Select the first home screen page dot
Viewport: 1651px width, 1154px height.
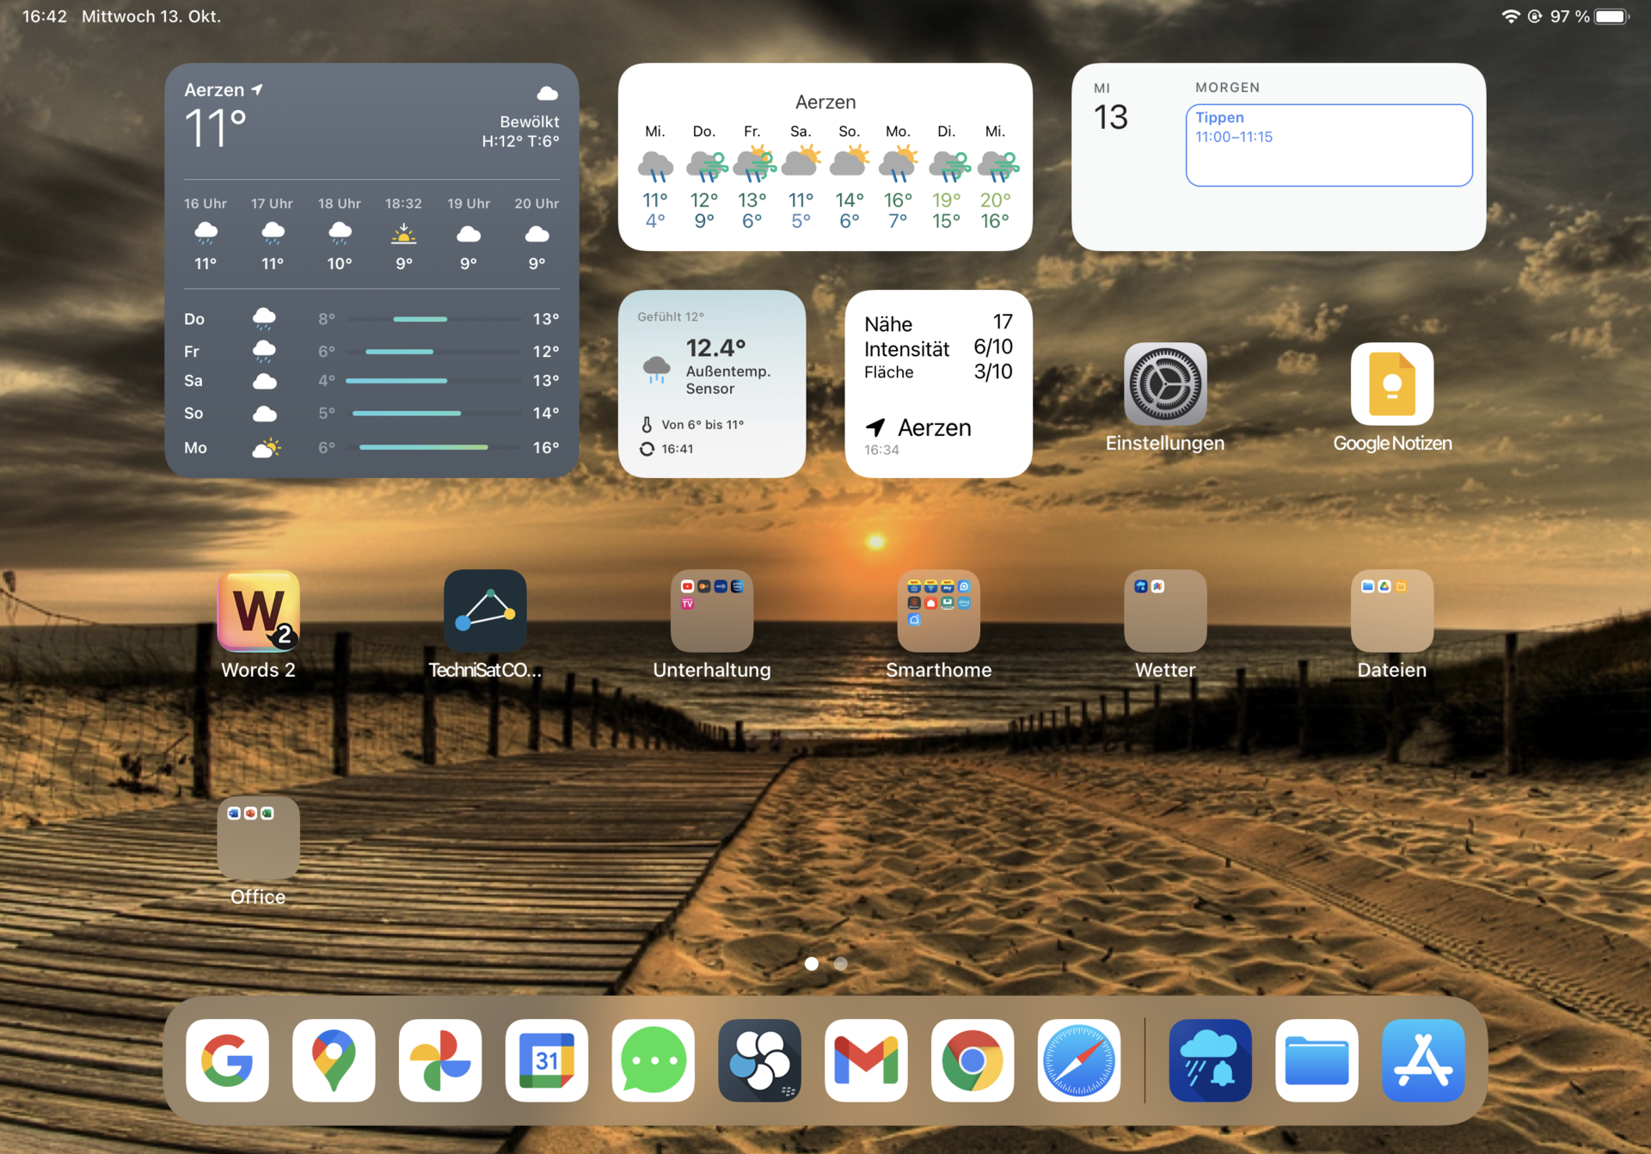811,964
